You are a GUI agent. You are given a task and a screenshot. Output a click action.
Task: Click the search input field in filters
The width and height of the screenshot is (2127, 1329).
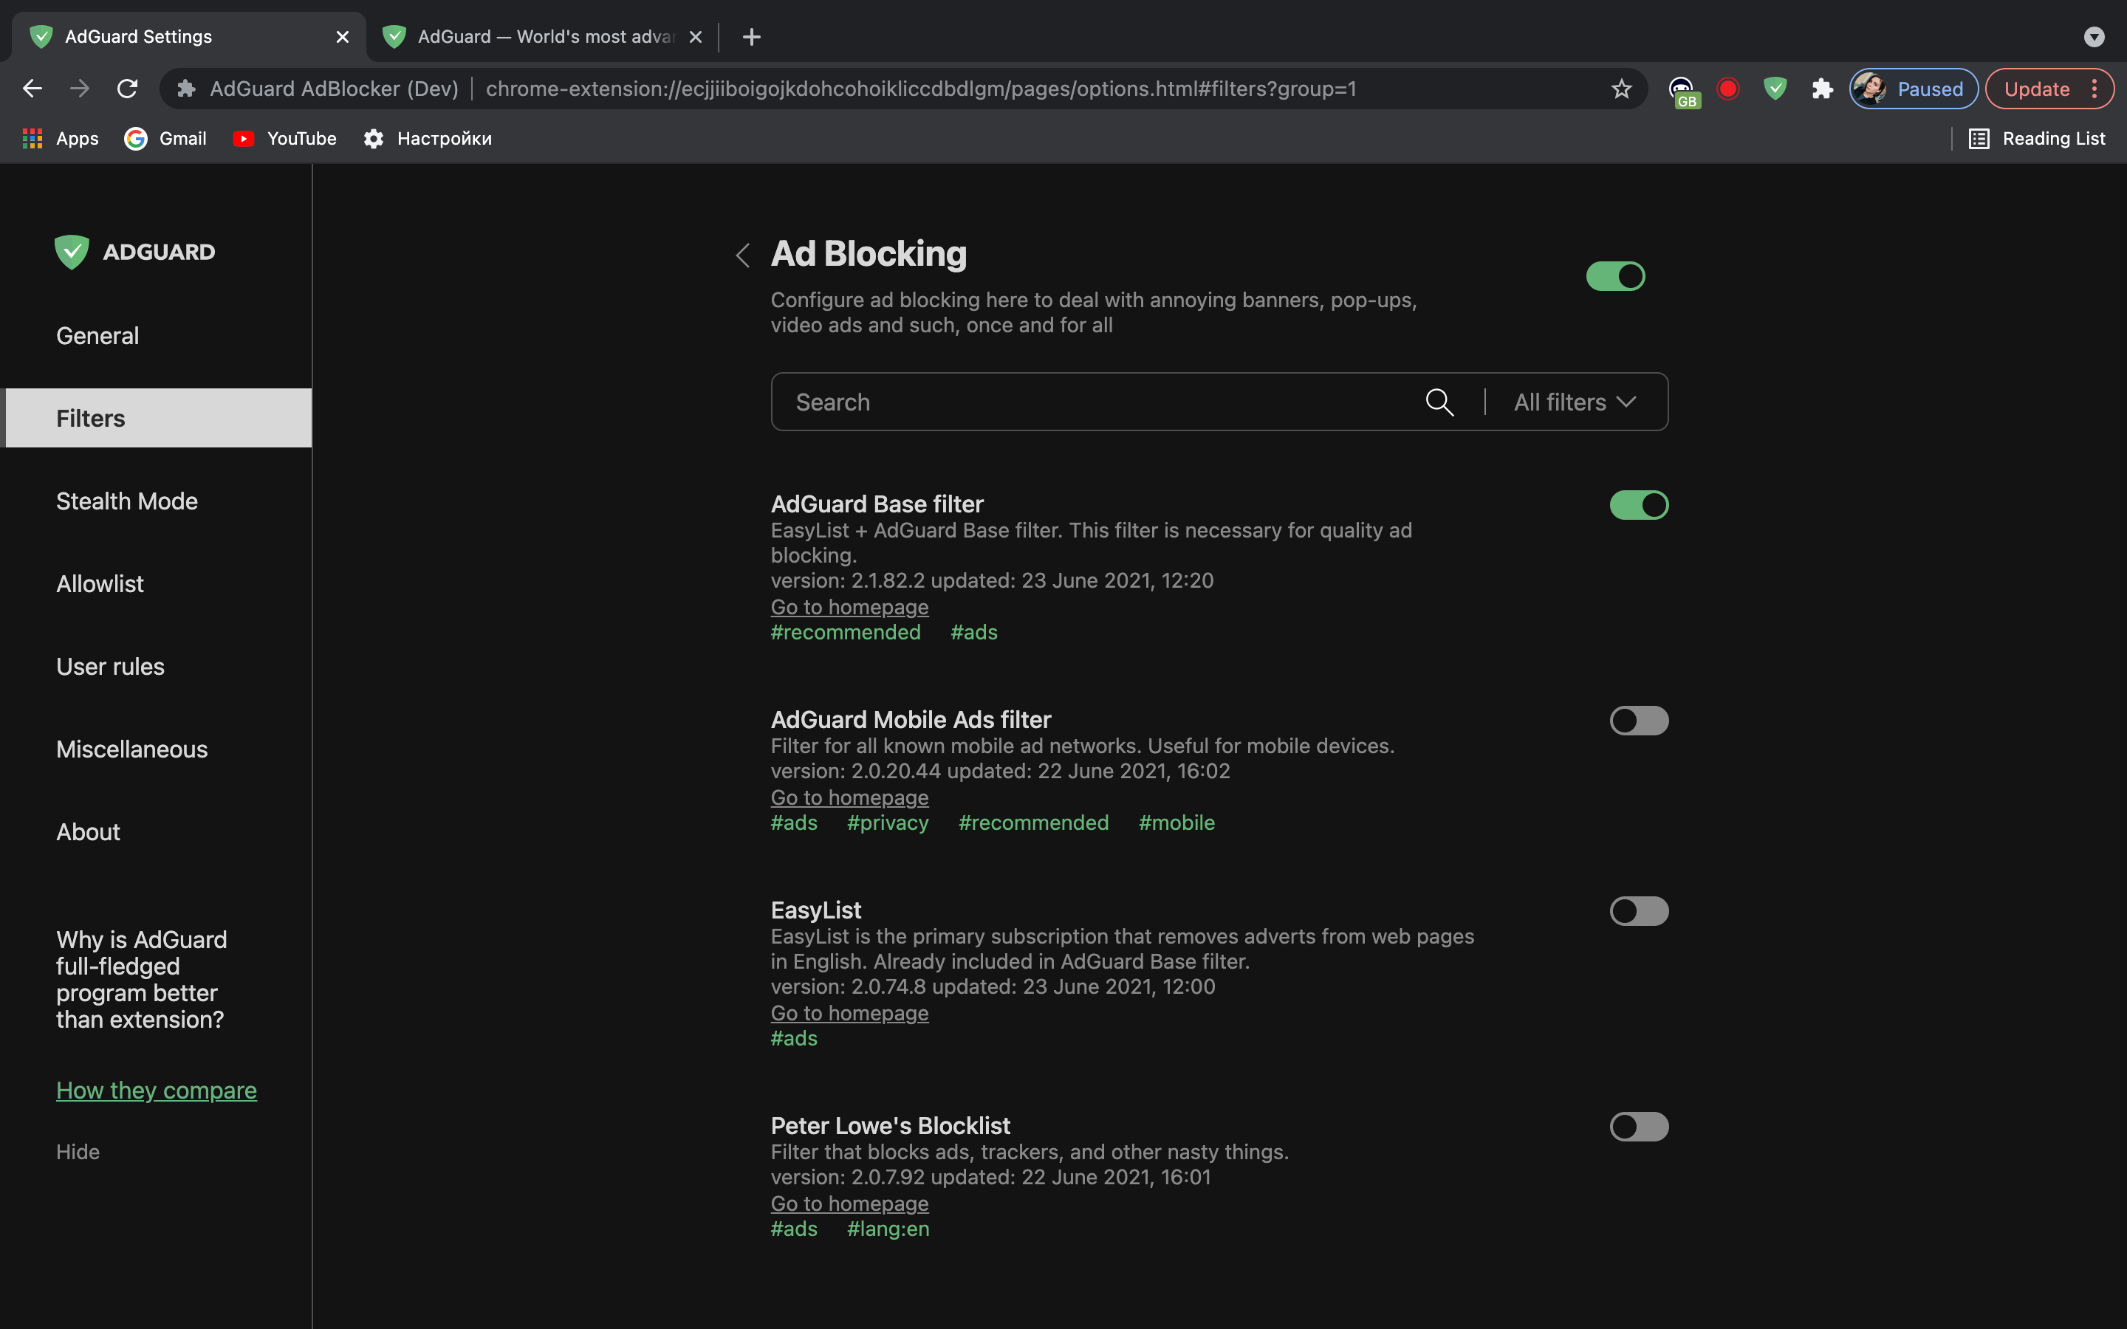point(1100,401)
